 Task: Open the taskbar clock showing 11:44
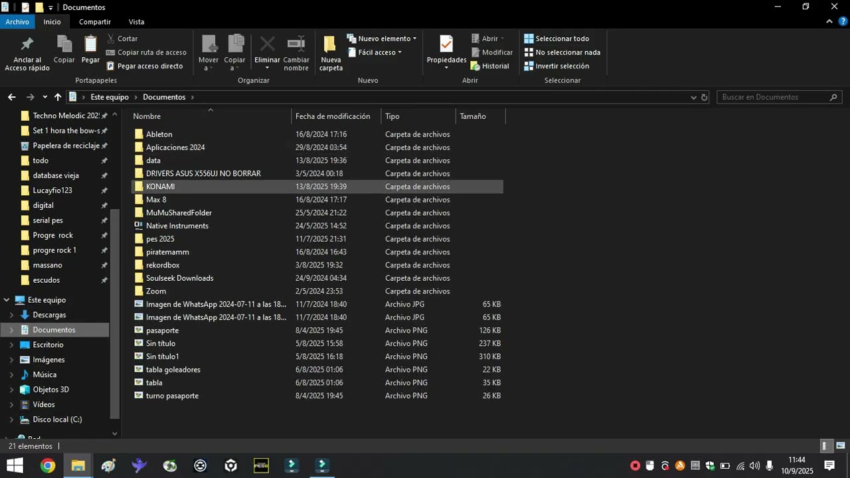pos(797,465)
